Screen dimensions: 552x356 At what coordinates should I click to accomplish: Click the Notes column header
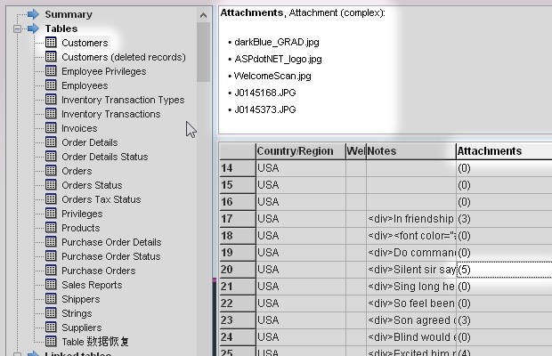coord(410,151)
